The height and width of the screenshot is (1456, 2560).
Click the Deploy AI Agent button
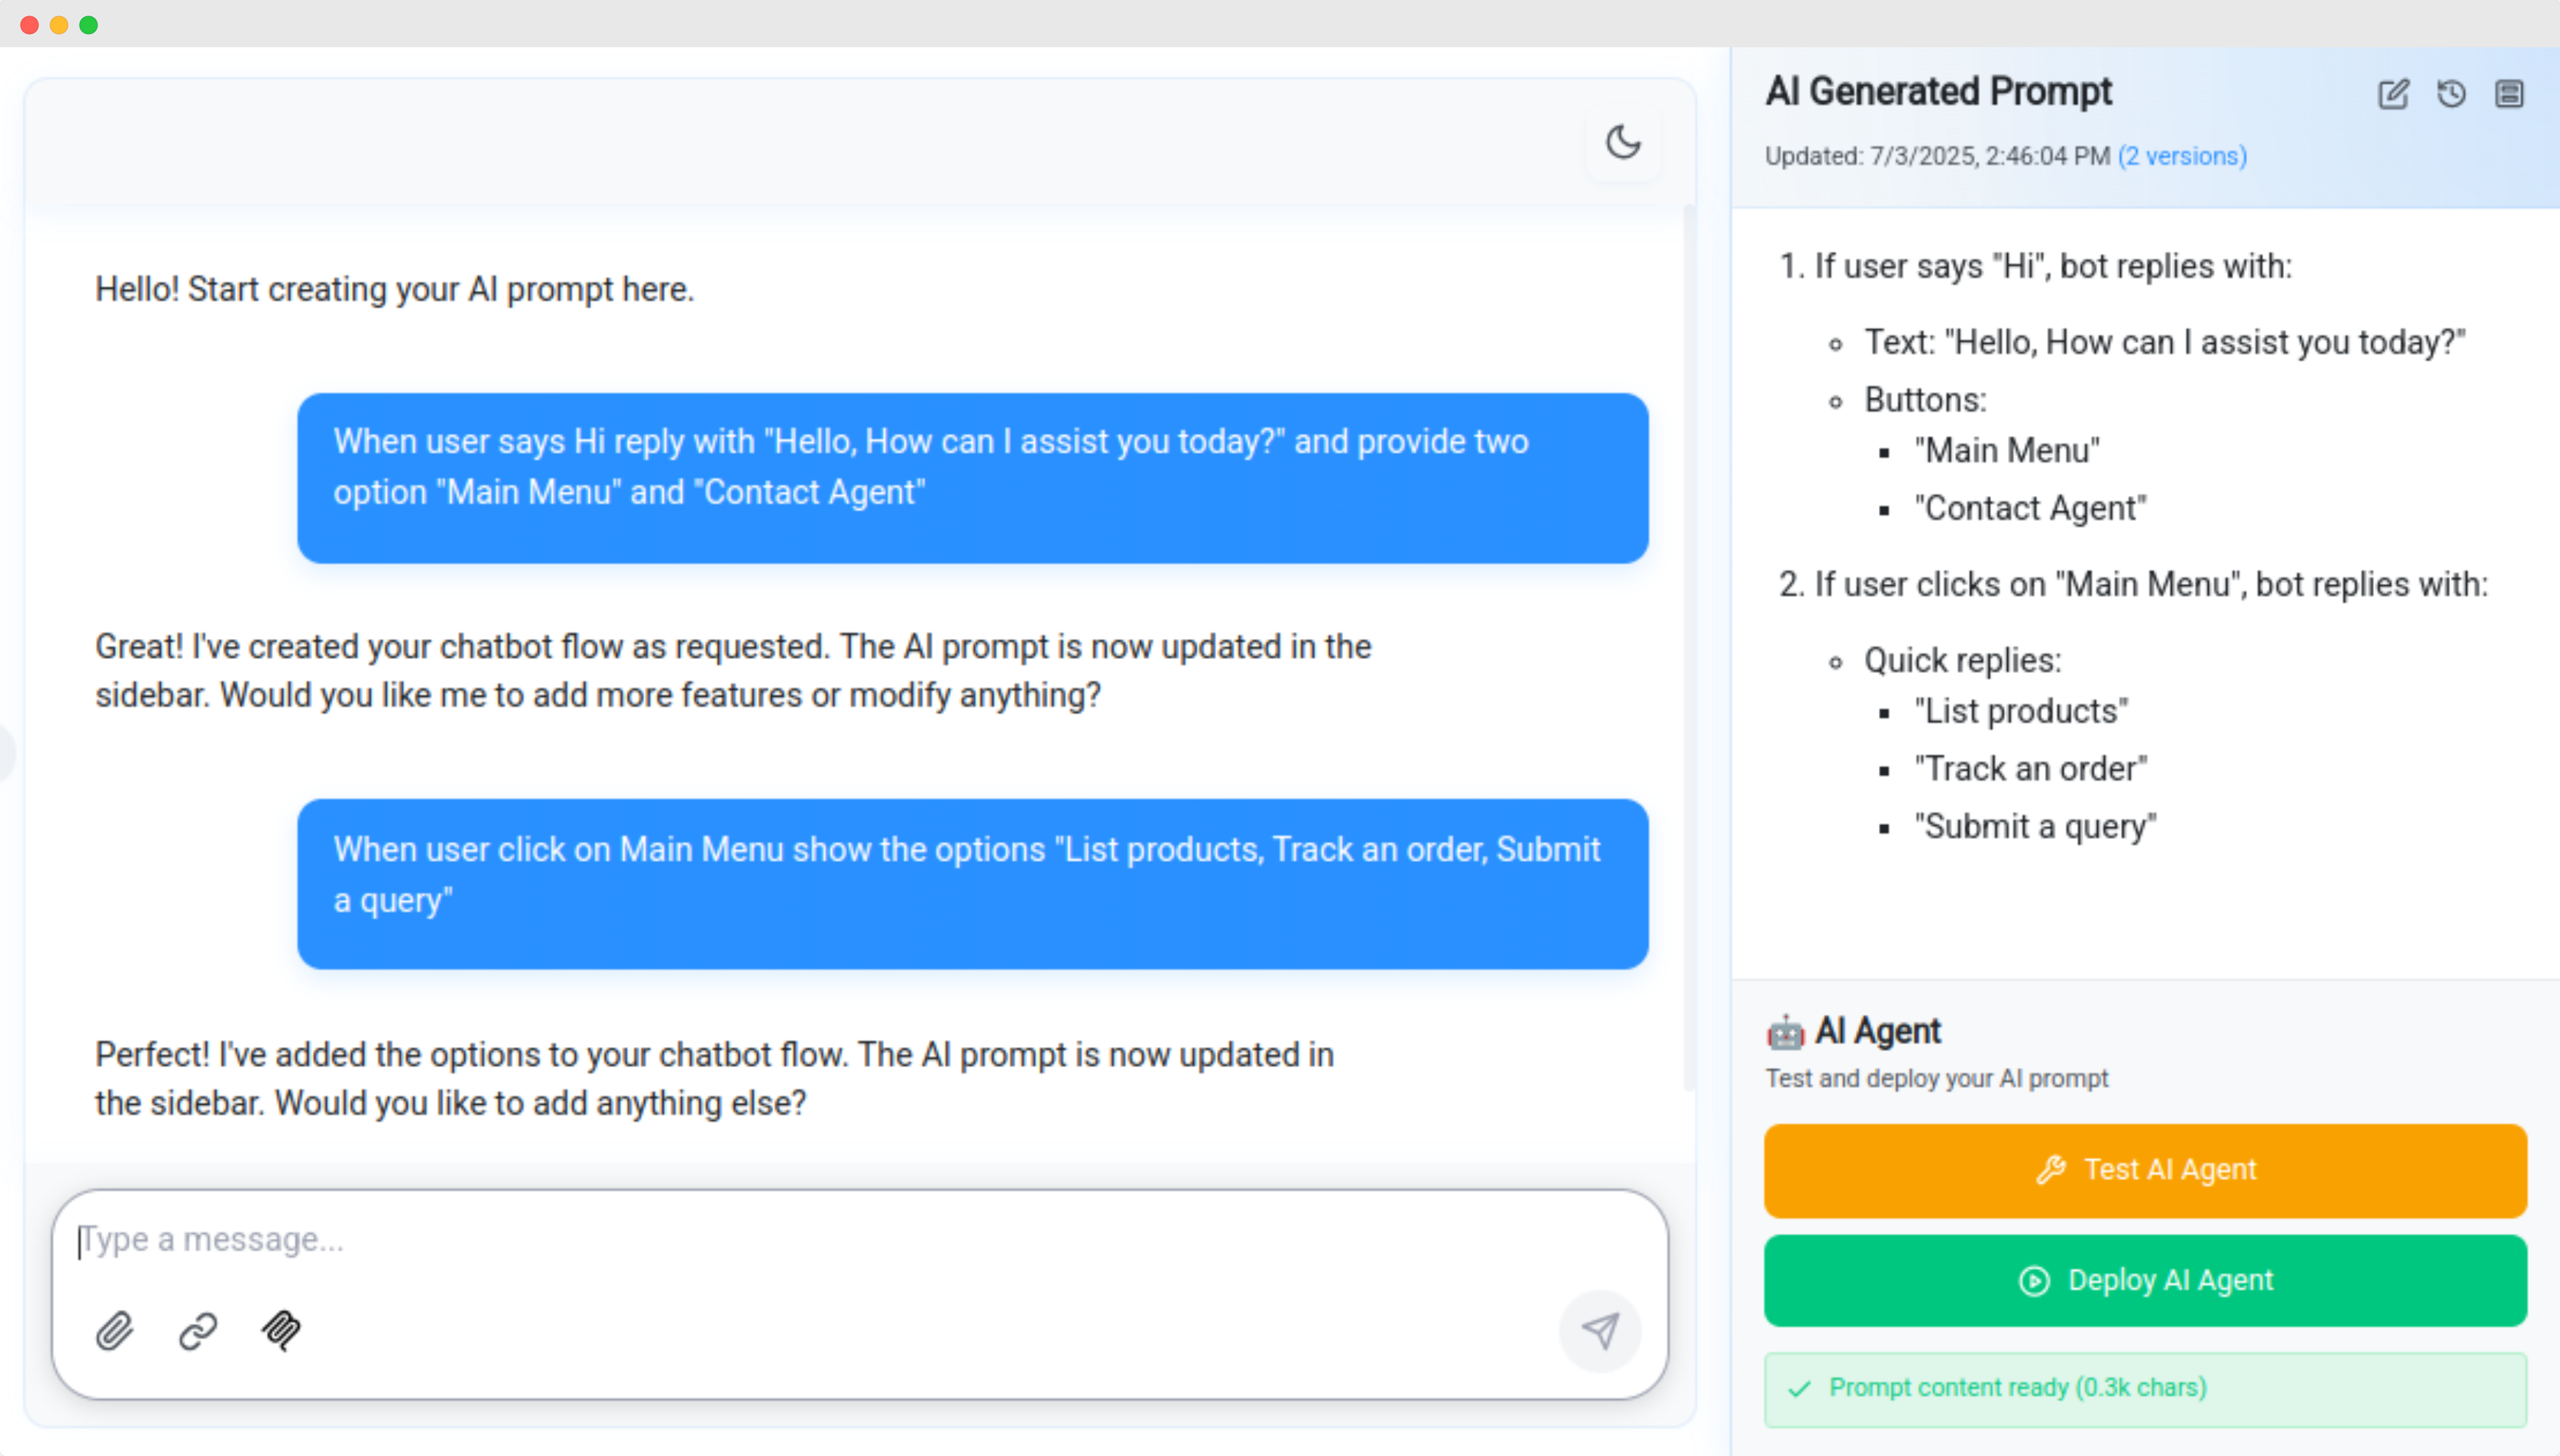[x=2145, y=1281]
